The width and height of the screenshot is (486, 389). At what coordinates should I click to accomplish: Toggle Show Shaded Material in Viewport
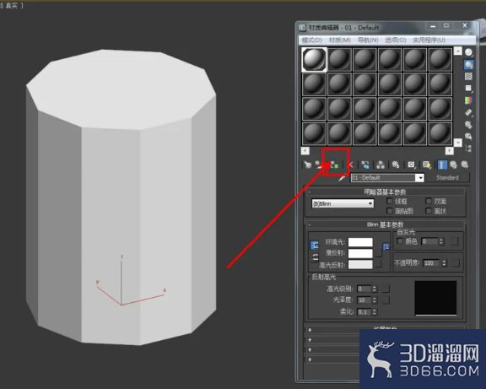pos(427,165)
